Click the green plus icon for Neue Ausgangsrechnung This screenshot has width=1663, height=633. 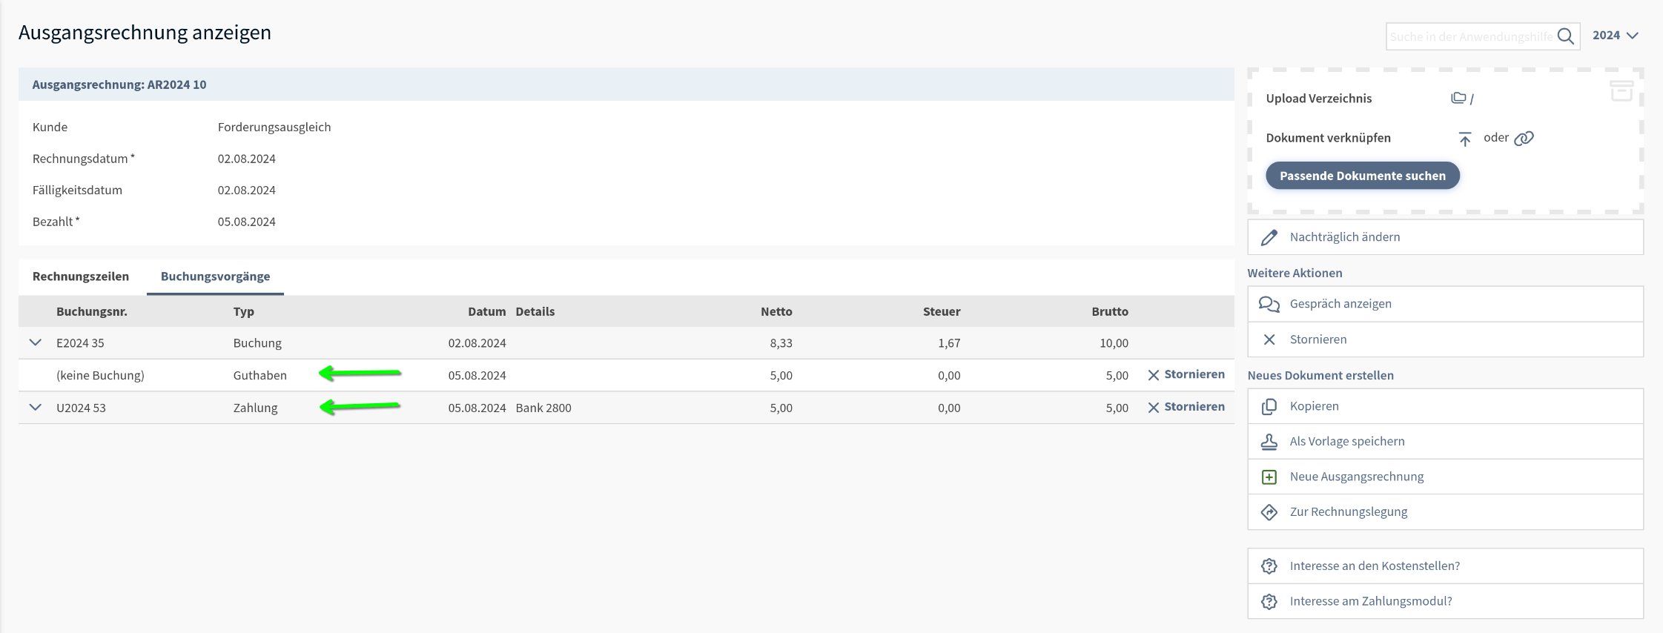point(1269,477)
